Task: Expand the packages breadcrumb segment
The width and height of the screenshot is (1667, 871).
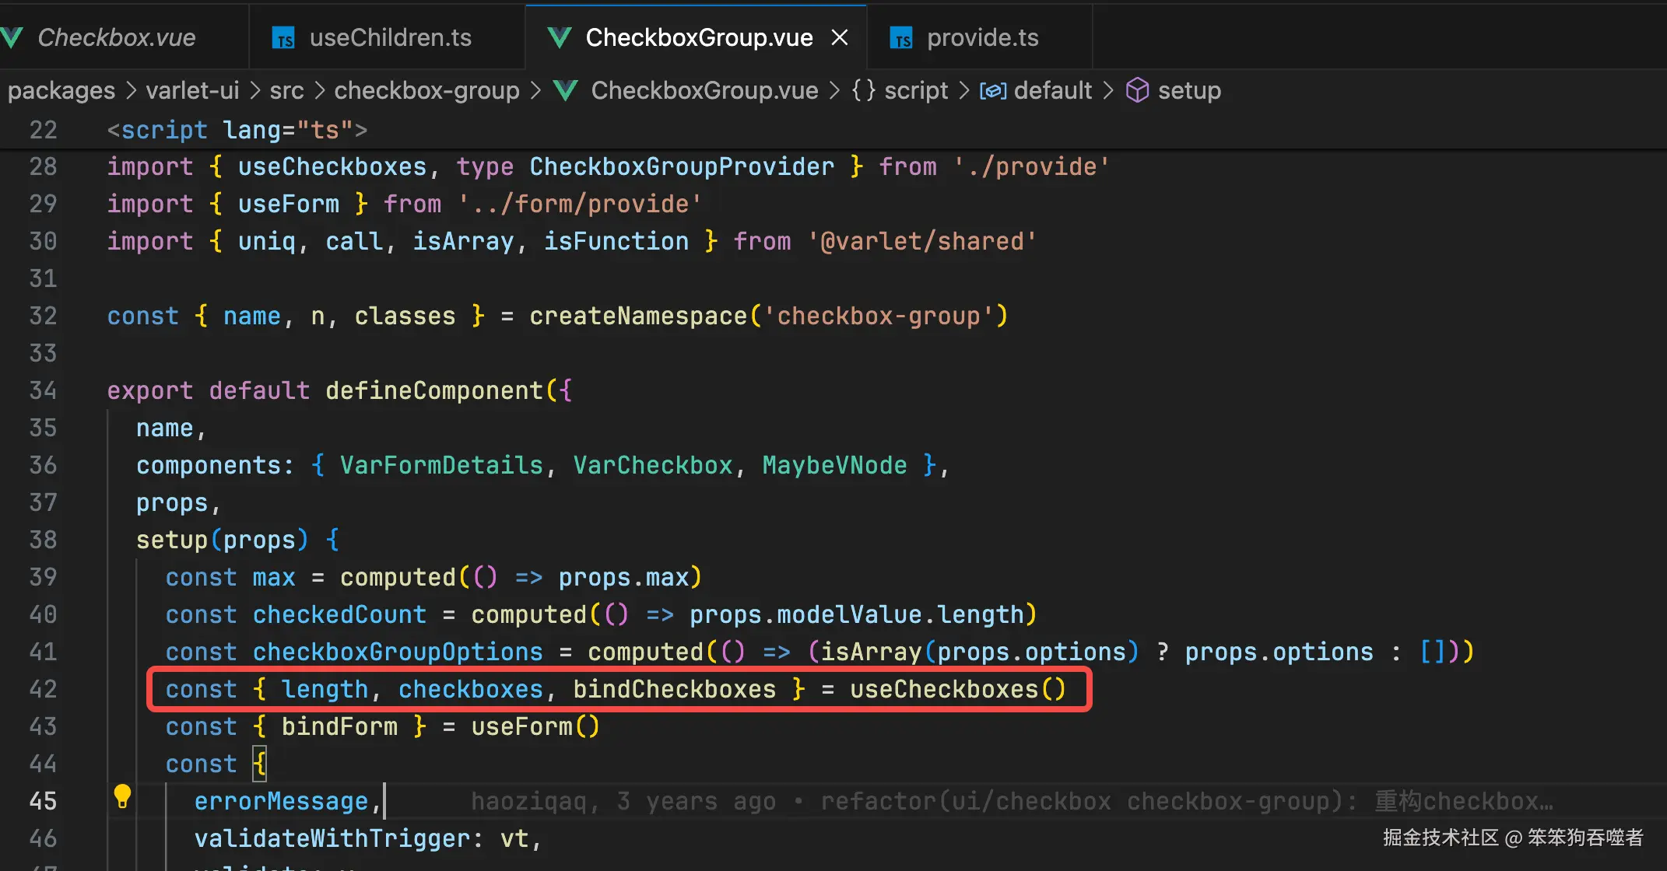Action: (61, 91)
